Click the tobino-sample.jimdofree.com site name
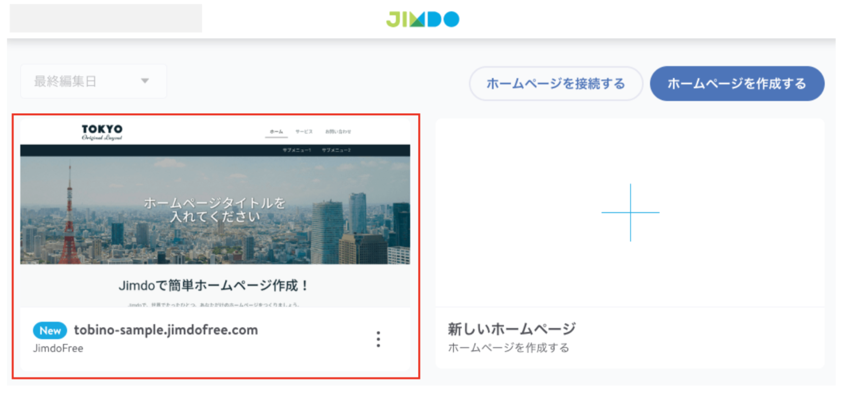The image size is (847, 397). click(166, 330)
